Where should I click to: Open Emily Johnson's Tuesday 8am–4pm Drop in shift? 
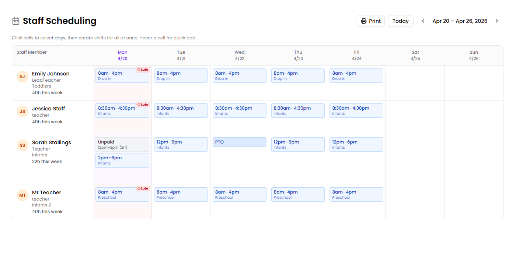[181, 75]
